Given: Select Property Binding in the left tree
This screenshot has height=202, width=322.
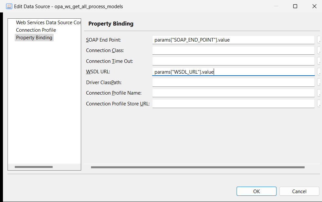Looking at the screenshot, I should tap(34, 38).
